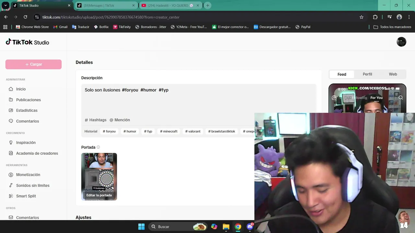The width and height of the screenshot is (415, 233).
Task: Click the taskbar Buscar search box
Action: tap(178, 227)
